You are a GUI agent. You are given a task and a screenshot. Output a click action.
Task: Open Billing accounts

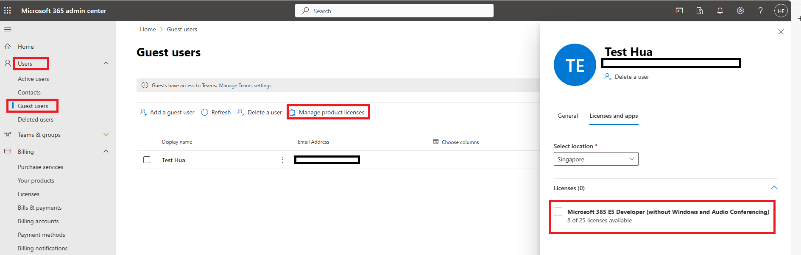(38, 221)
